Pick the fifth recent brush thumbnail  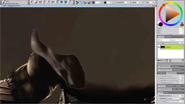(49, 2)
